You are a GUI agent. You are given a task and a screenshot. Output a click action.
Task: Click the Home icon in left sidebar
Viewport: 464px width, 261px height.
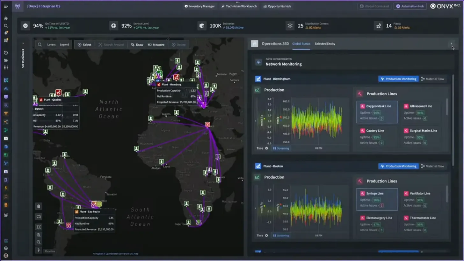pyautogui.click(x=6, y=18)
